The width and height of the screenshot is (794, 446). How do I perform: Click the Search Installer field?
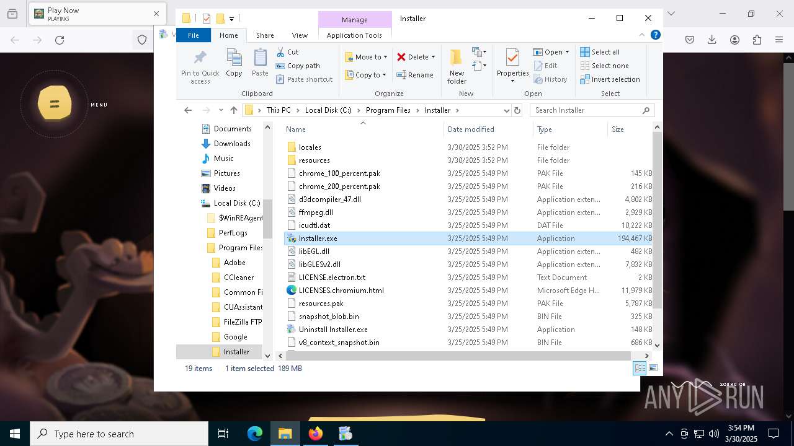pyautogui.click(x=592, y=110)
